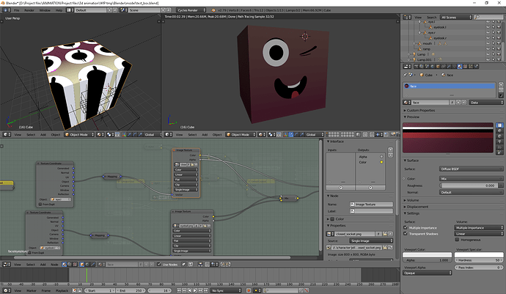The height and width of the screenshot is (294, 506).
Task: Toggle Multiple Importance surface checkbox
Action: pyautogui.click(x=406, y=227)
